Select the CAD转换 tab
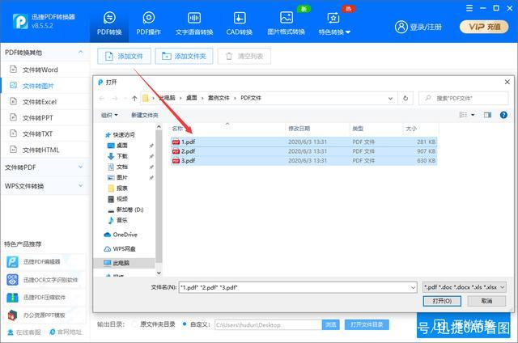The width and height of the screenshot is (518, 343). point(240,23)
